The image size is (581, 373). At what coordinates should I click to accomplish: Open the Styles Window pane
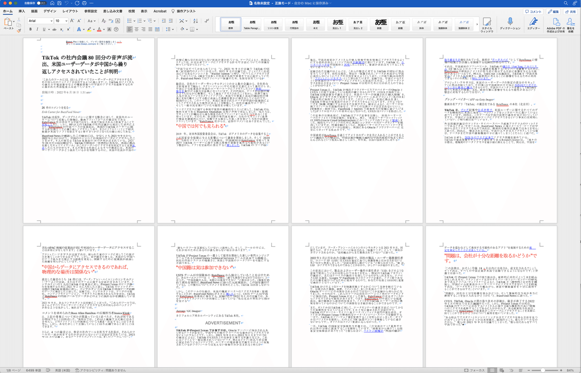[x=487, y=25]
